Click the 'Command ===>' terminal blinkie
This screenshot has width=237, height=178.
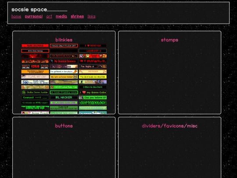35,98
